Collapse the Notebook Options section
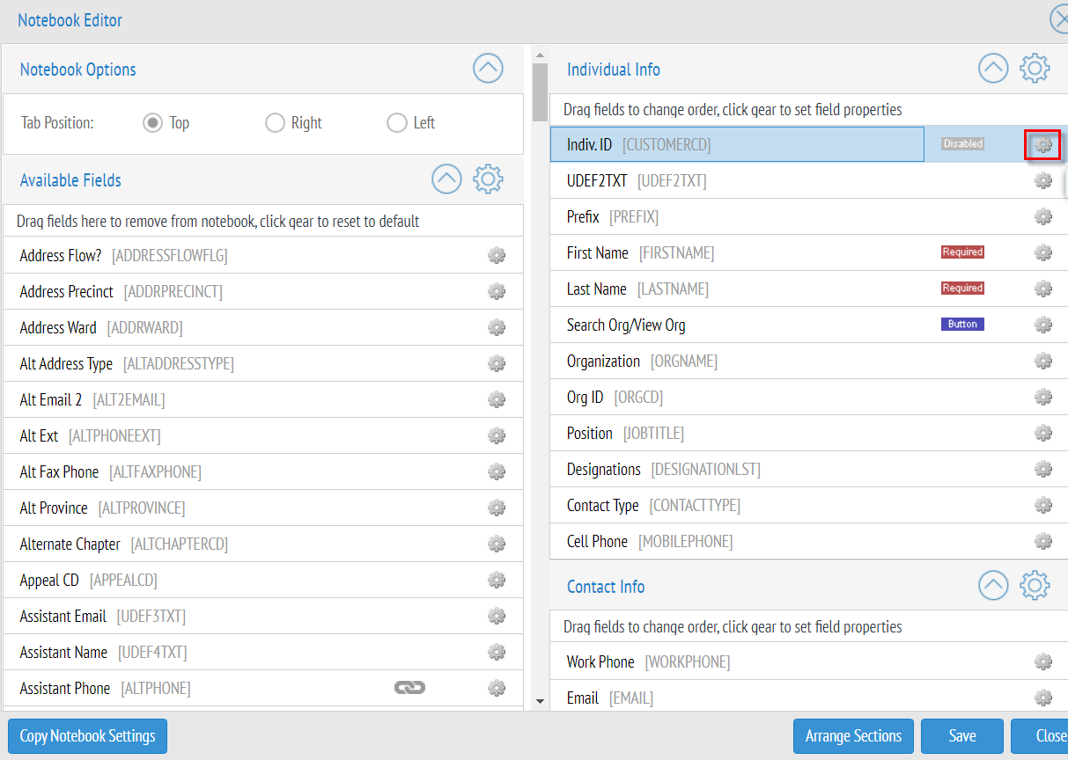The width and height of the screenshot is (1068, 760). coord(488,69)
